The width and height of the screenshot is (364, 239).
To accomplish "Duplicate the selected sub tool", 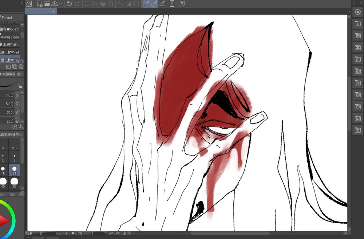I will [15, 67].
